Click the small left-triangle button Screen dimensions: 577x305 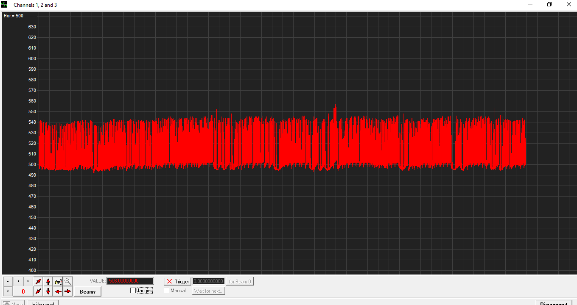tap(18, 281)
